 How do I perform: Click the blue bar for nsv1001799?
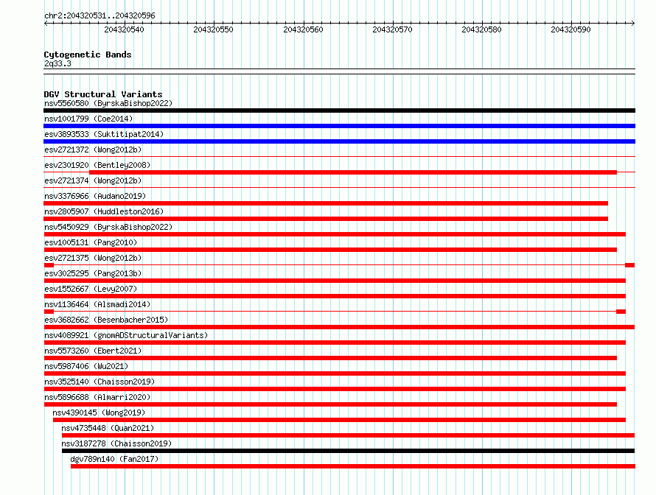pos(339,126)
